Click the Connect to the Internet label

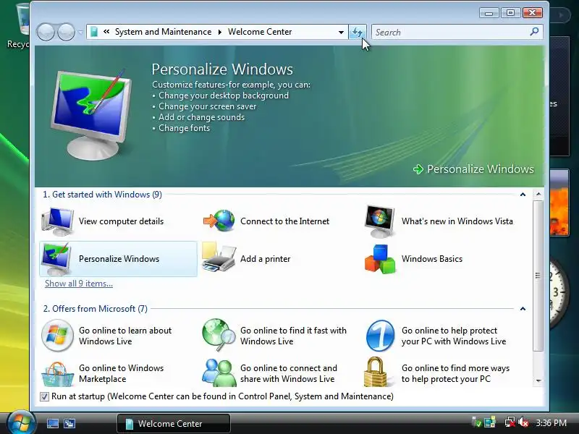(284, 221)
